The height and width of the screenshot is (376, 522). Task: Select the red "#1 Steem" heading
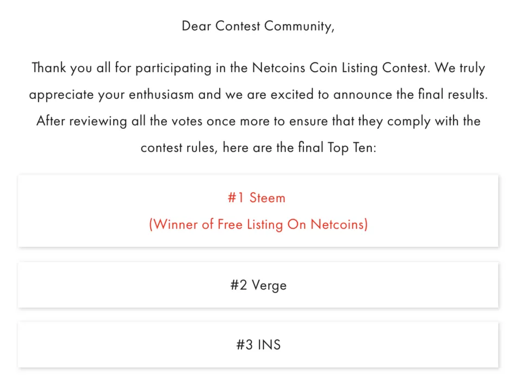pyautogui.click(x=257, y=198)
